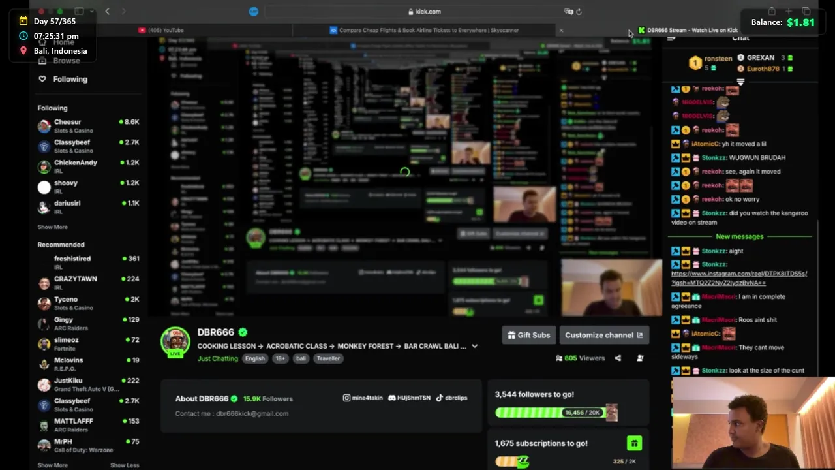The height and width of the screenshot is (470, 835).
Task: Jump to New messages in chat
Action: (739, 237)
